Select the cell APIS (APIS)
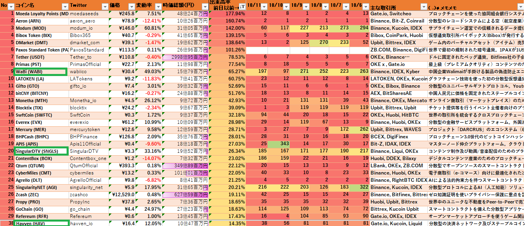 [42, 144]
